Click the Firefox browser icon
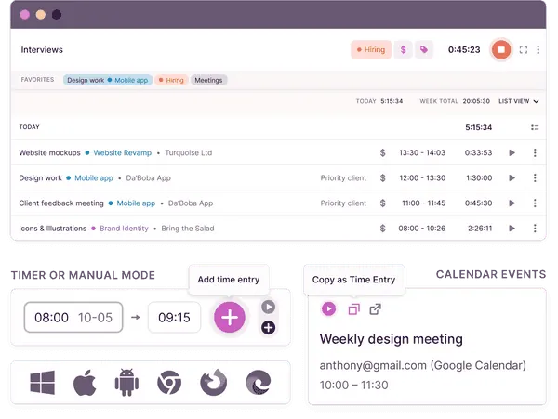 [x=214, y=383]
